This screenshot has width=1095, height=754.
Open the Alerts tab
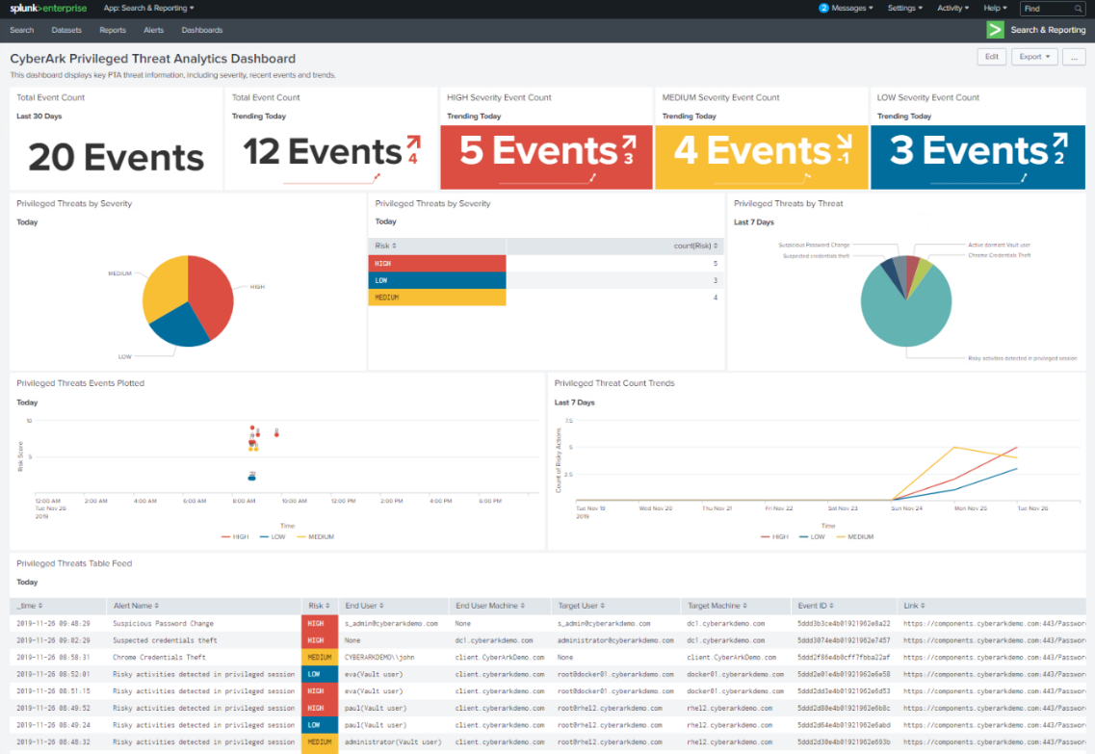coord(153,30)
